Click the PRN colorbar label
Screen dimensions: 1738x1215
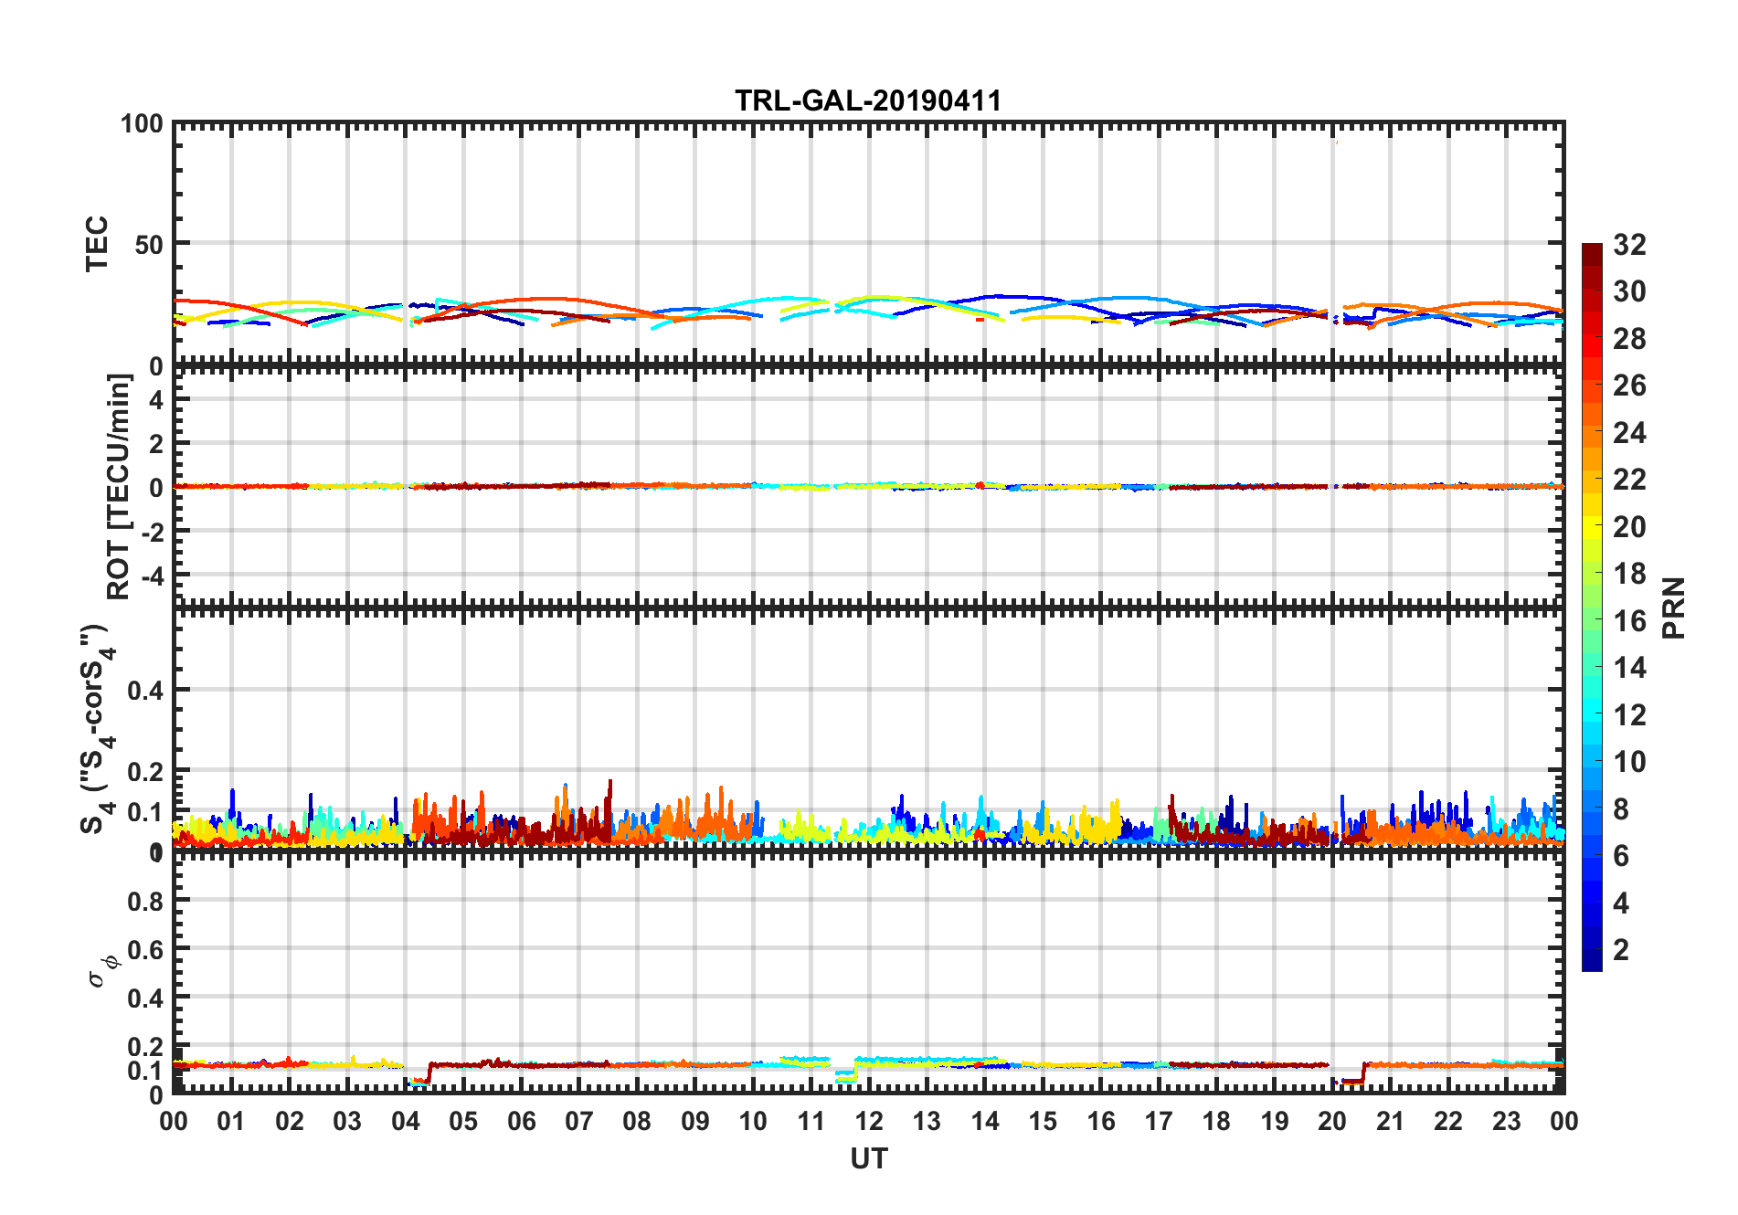click(1674, 607)
